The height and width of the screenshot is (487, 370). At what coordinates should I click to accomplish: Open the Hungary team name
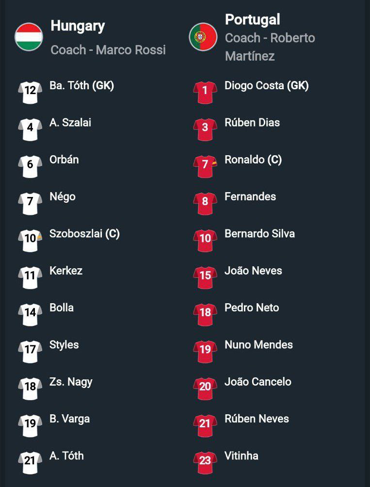[x=78, y=26]
